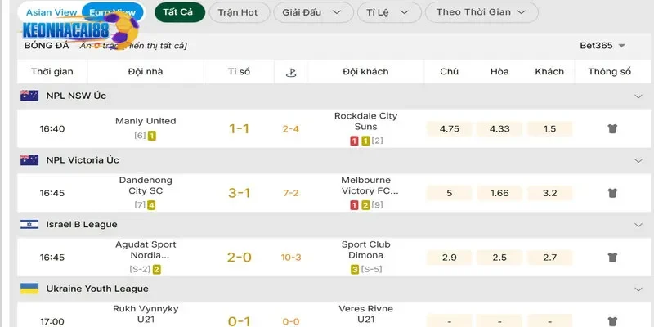Click the Israel flag beside Israel B League
This screenshot has height=327, width=654.
coord(29,224)
